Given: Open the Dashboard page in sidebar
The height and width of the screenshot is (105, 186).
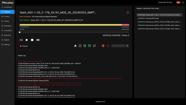Looking at the screenshot, I should click(x=7, y=7).
